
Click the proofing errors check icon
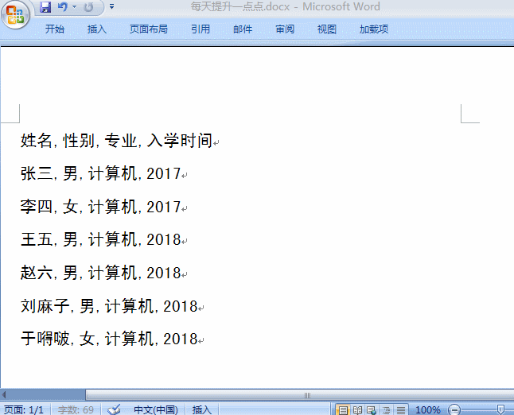coord(114,409)
